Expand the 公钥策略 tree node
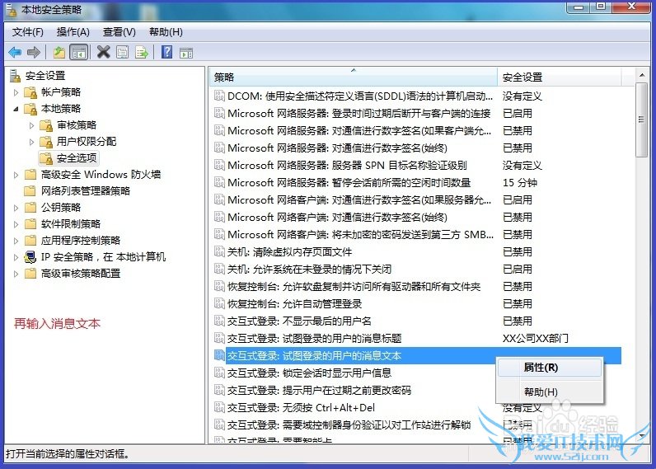The width and height of the screenshot is (656, 469). point(16,208)
